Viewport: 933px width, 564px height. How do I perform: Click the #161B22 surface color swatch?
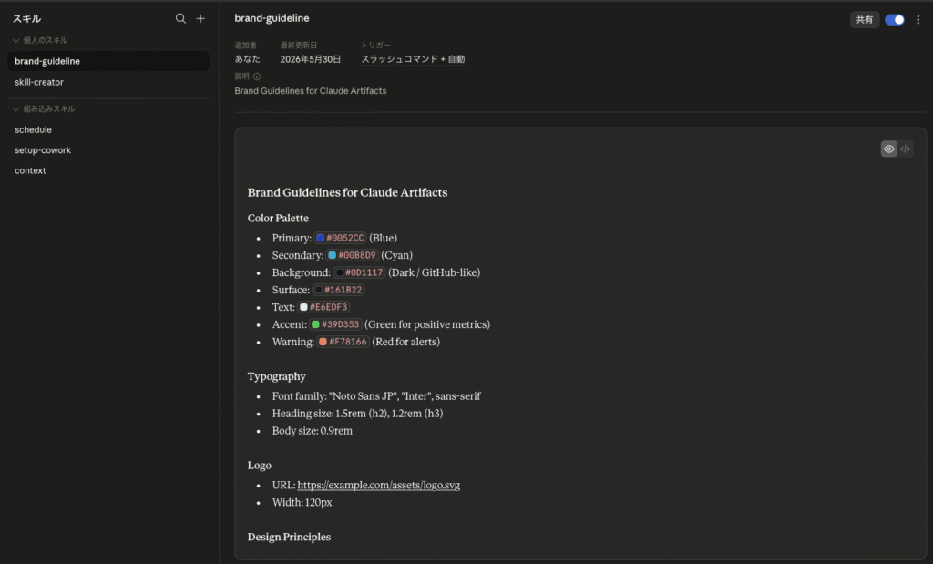[x=318, y=290]
